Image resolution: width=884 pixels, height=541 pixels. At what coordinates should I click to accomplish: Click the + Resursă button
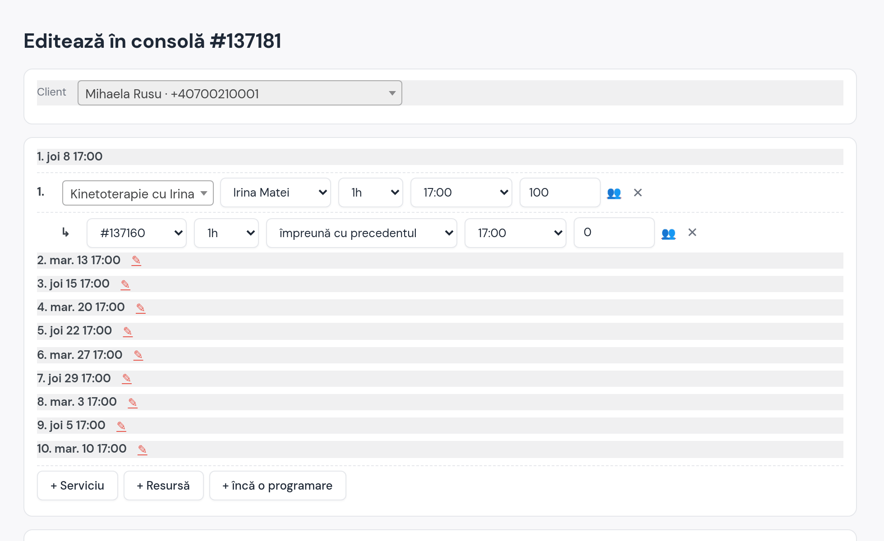164,486
